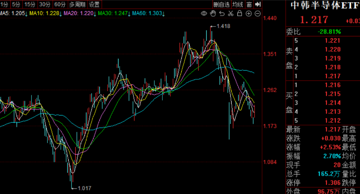Click 删自选 to remove from watchlist
The width and height of the screenshot is (360, 194).
point(221,5)
